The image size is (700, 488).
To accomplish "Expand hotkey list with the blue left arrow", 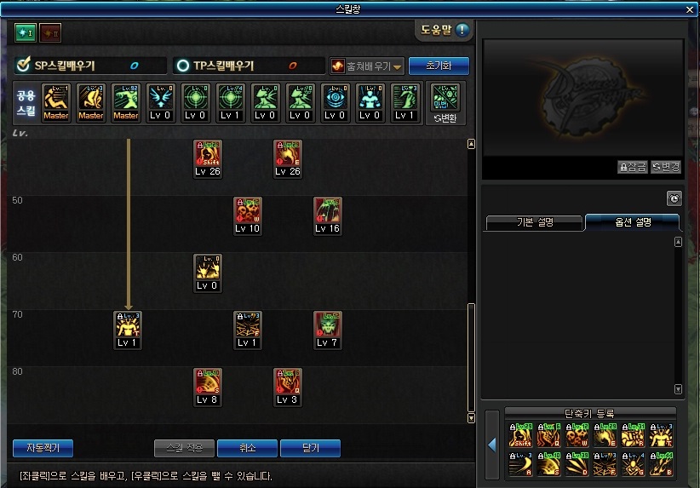I will 492,445.
